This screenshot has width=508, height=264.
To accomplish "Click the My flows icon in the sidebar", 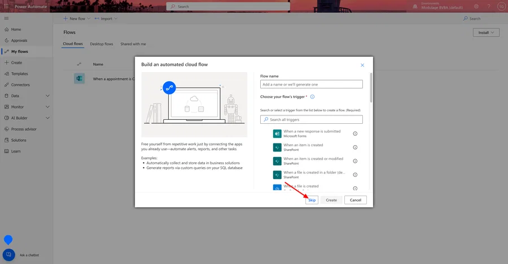I will click(6, 51).
